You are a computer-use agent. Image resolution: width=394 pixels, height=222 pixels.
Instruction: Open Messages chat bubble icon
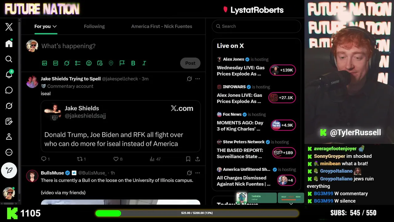pos(9,90)
